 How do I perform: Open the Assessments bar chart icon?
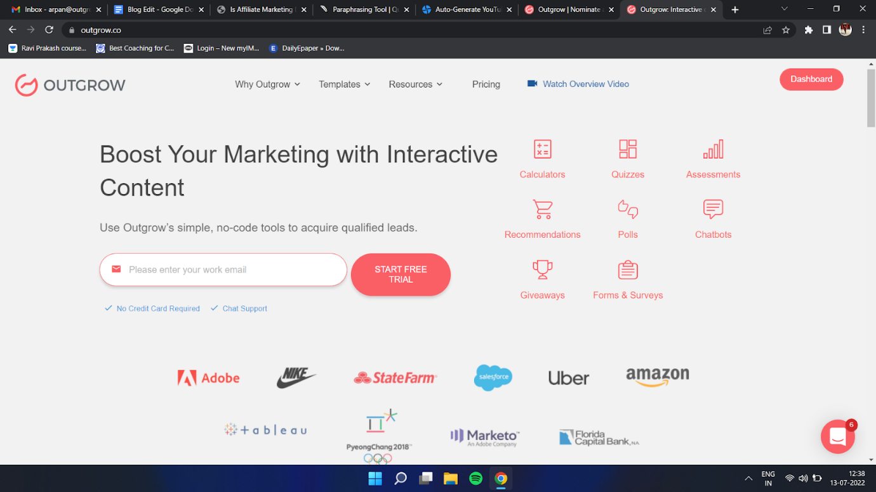[713, 150]
